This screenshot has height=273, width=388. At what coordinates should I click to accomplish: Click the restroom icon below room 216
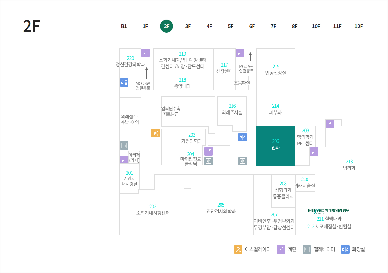pyautogui.click(x=242, y=137)
